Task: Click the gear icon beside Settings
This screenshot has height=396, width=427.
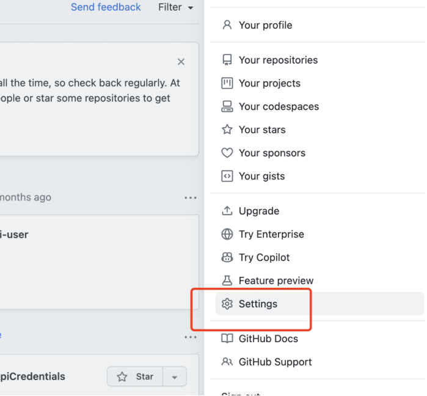Action: coord(227,304)
